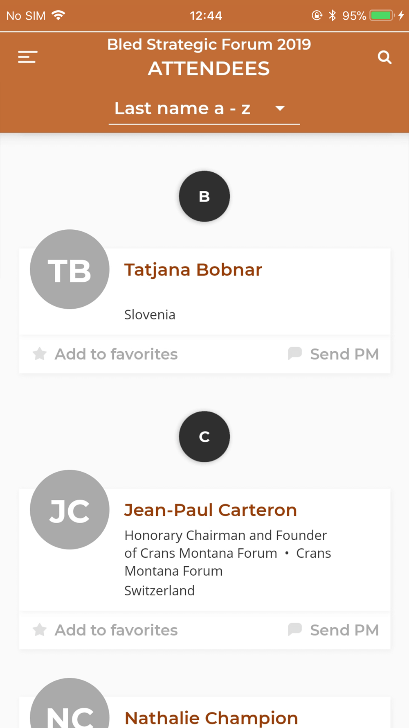This screenshot has width=409, height=728.
Task: Tap the search magnifier icon
Action: click(384, 57)
